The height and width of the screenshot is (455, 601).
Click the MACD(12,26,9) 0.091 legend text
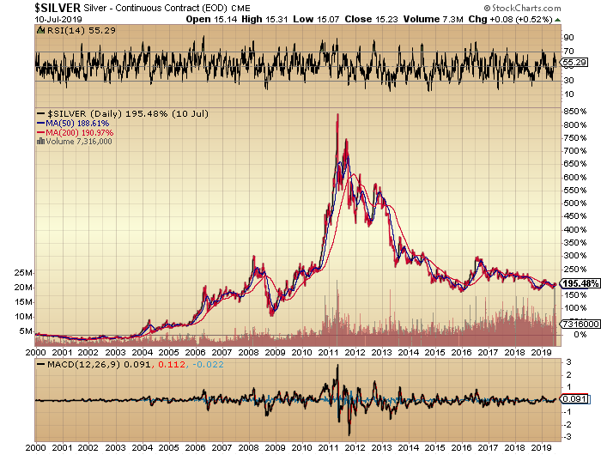pyautogui.click(x=99, y=365)
